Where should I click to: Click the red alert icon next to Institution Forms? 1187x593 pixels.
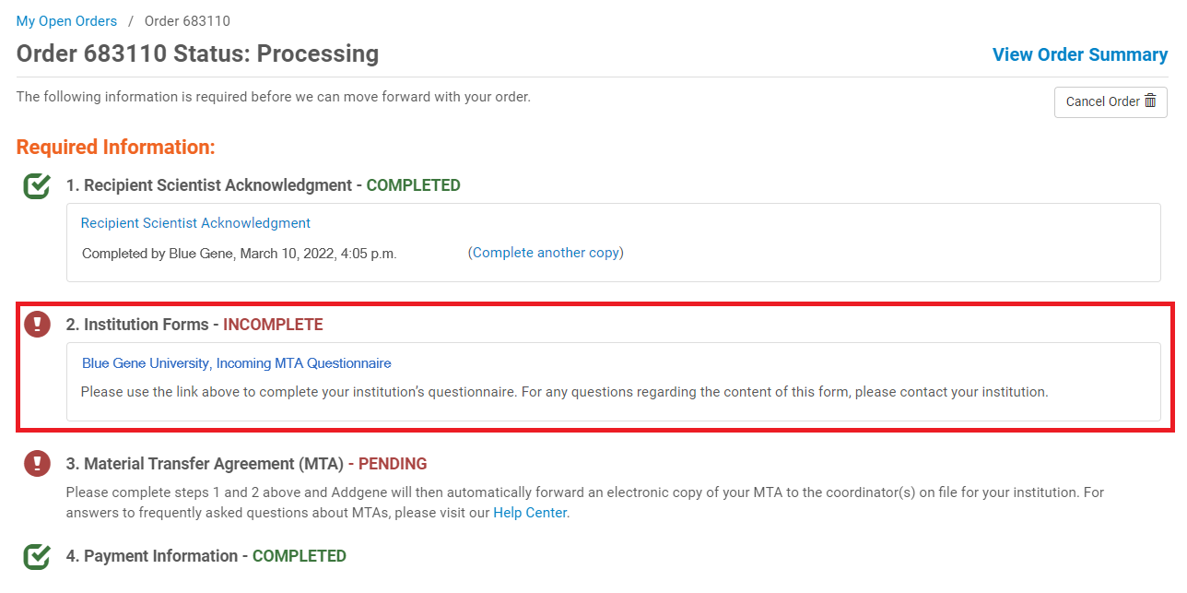point(37,325)
